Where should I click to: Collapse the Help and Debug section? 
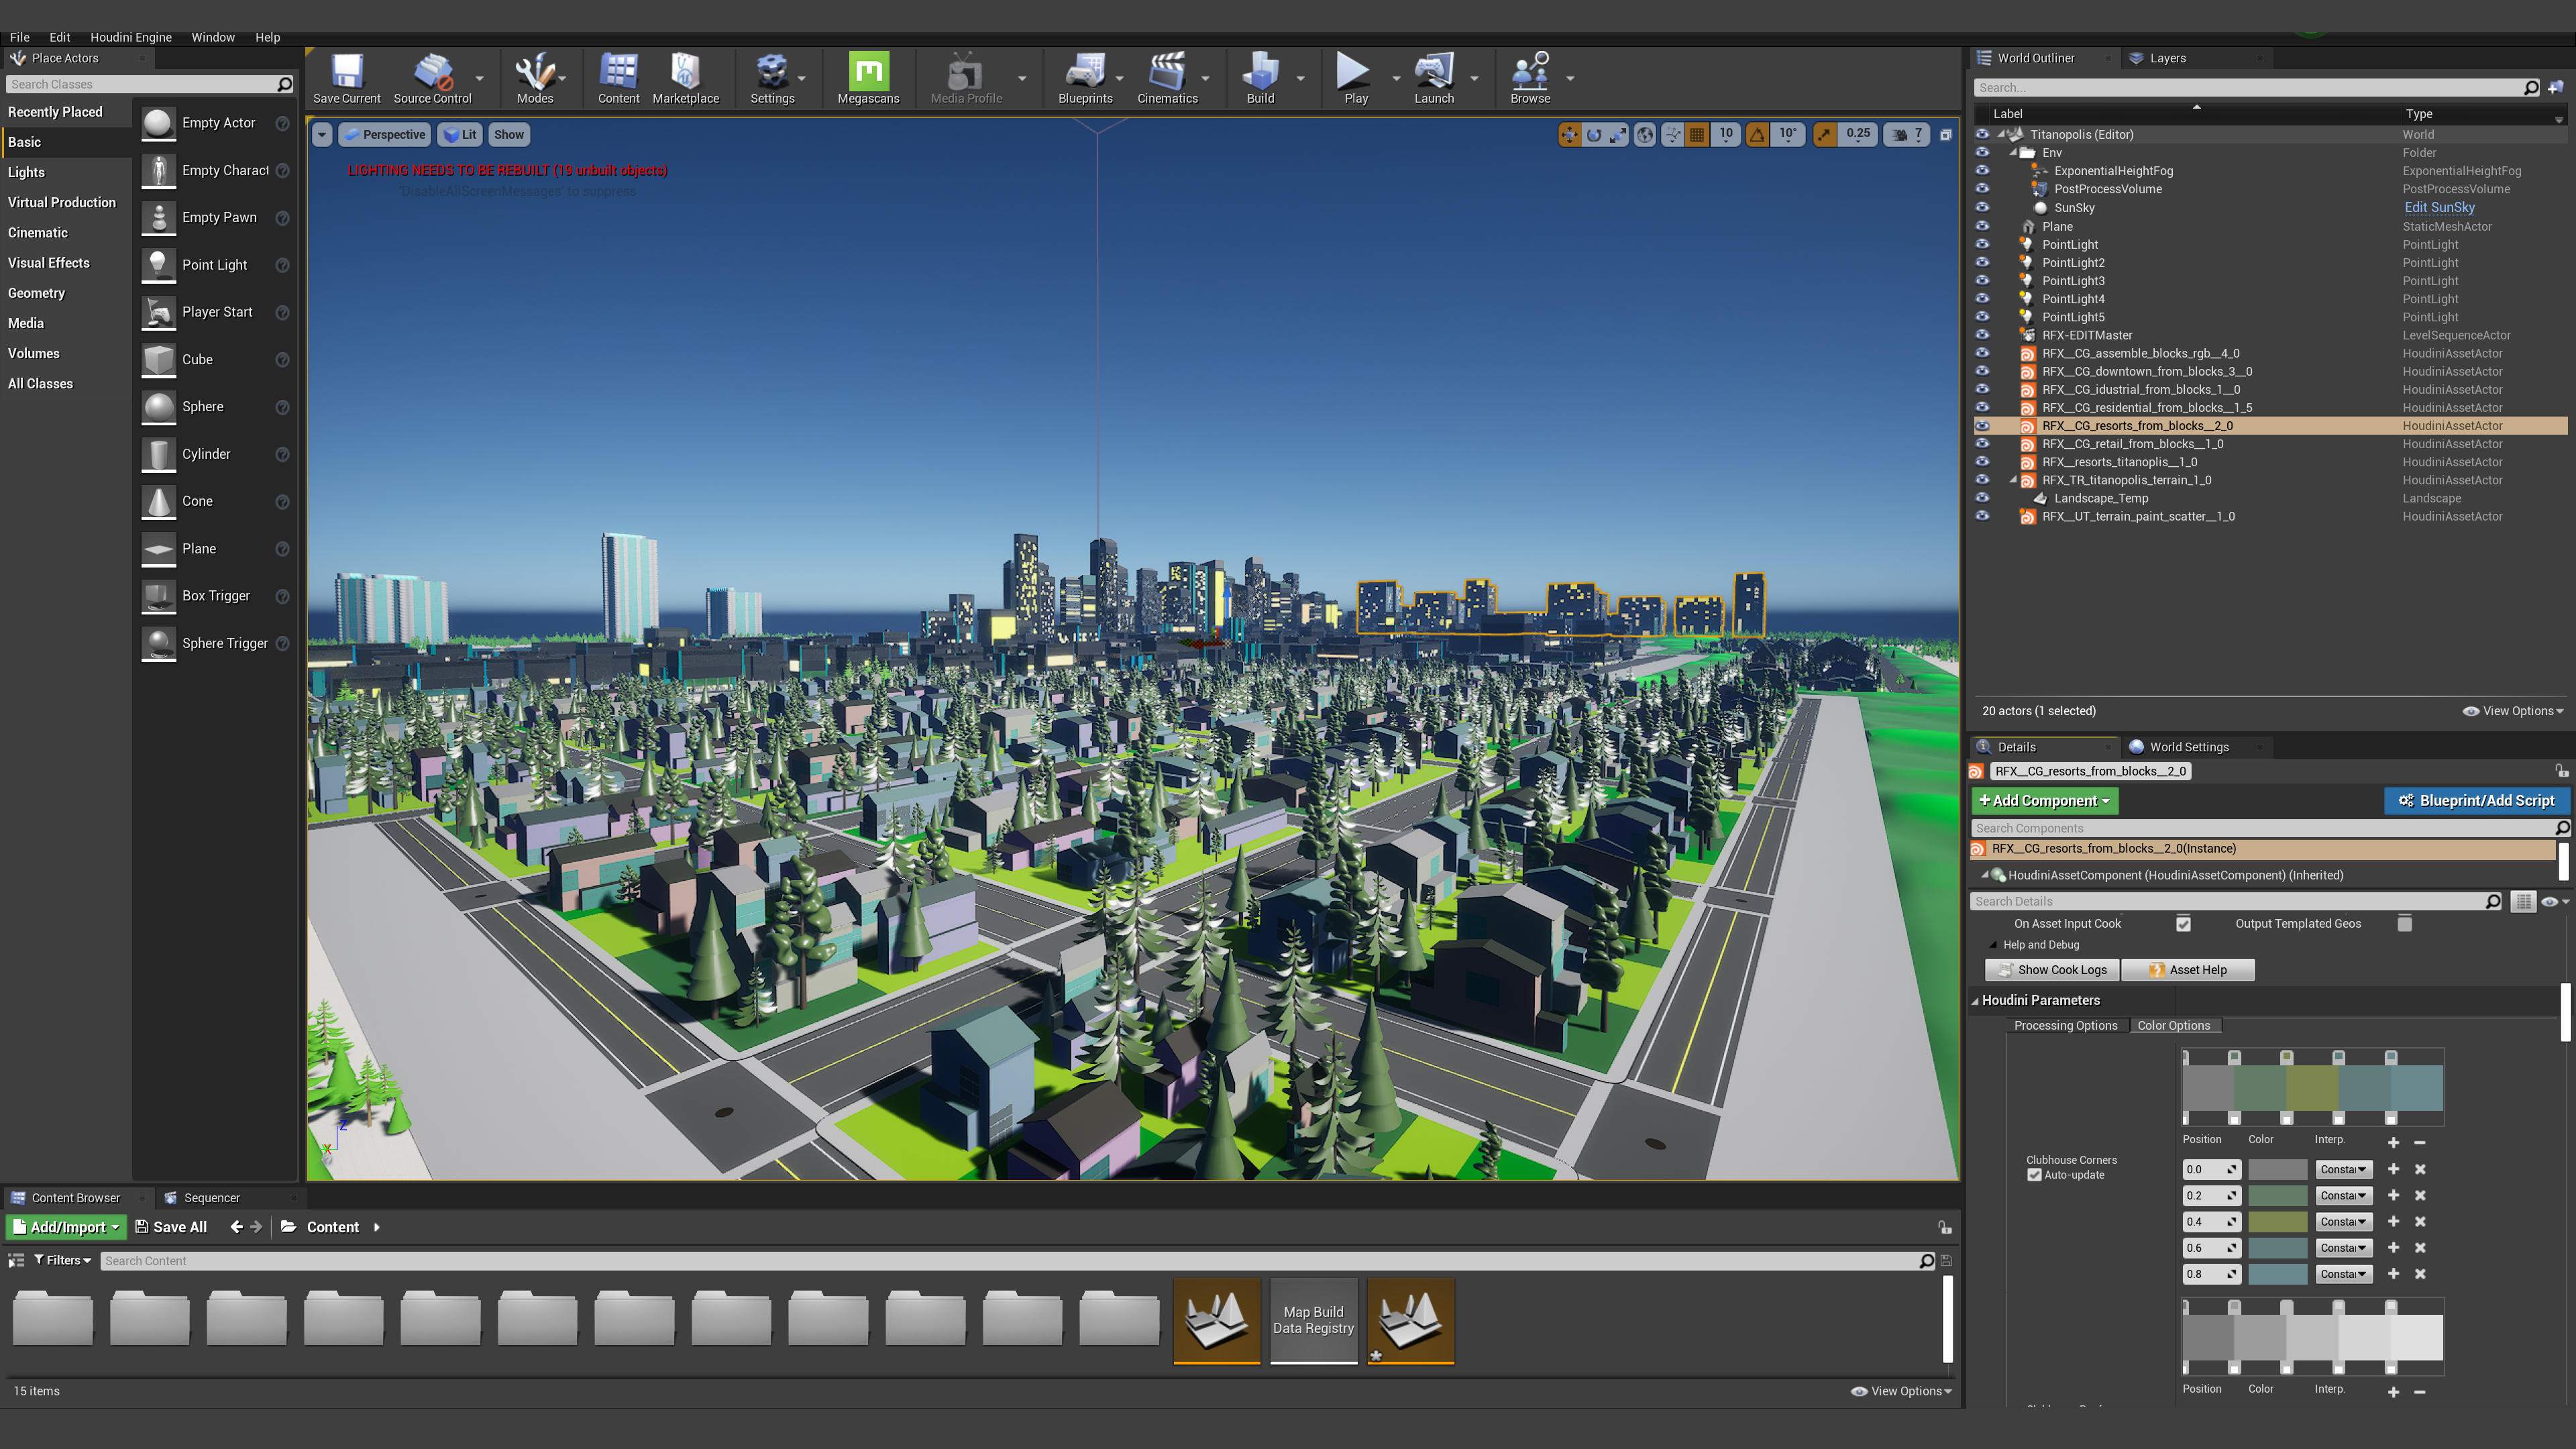[1993, 945]
